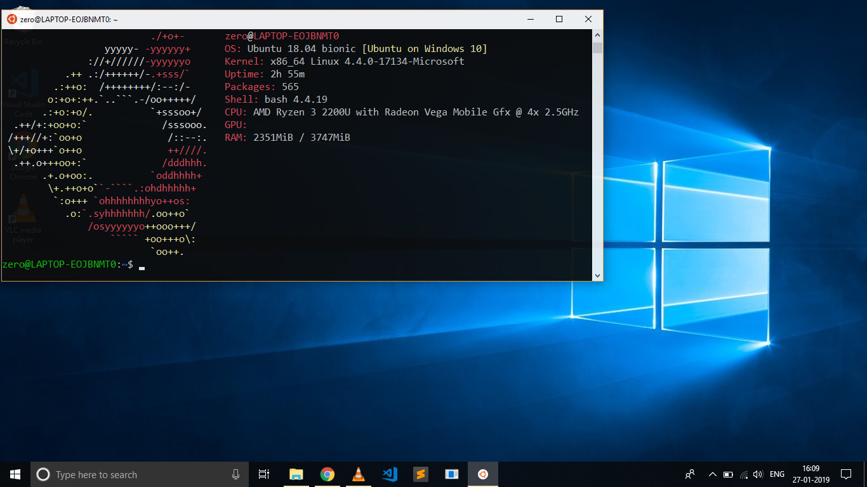
Task: Open Sublime Text from the taskbar
Action: point(420,474)
